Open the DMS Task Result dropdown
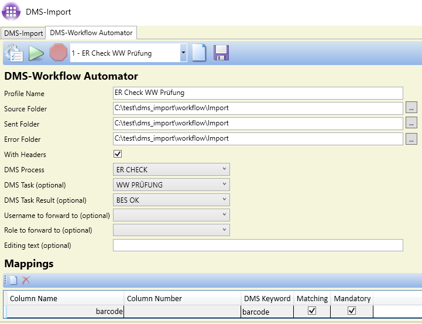The height and width of the screenshot is (324, 422). [171, 200]
